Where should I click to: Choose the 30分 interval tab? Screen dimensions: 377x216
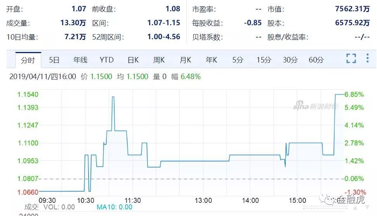[x=290, y=60]
